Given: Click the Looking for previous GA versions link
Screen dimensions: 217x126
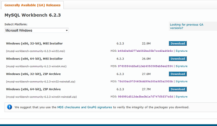Looking at the screenshot, I should click(187, 26).
